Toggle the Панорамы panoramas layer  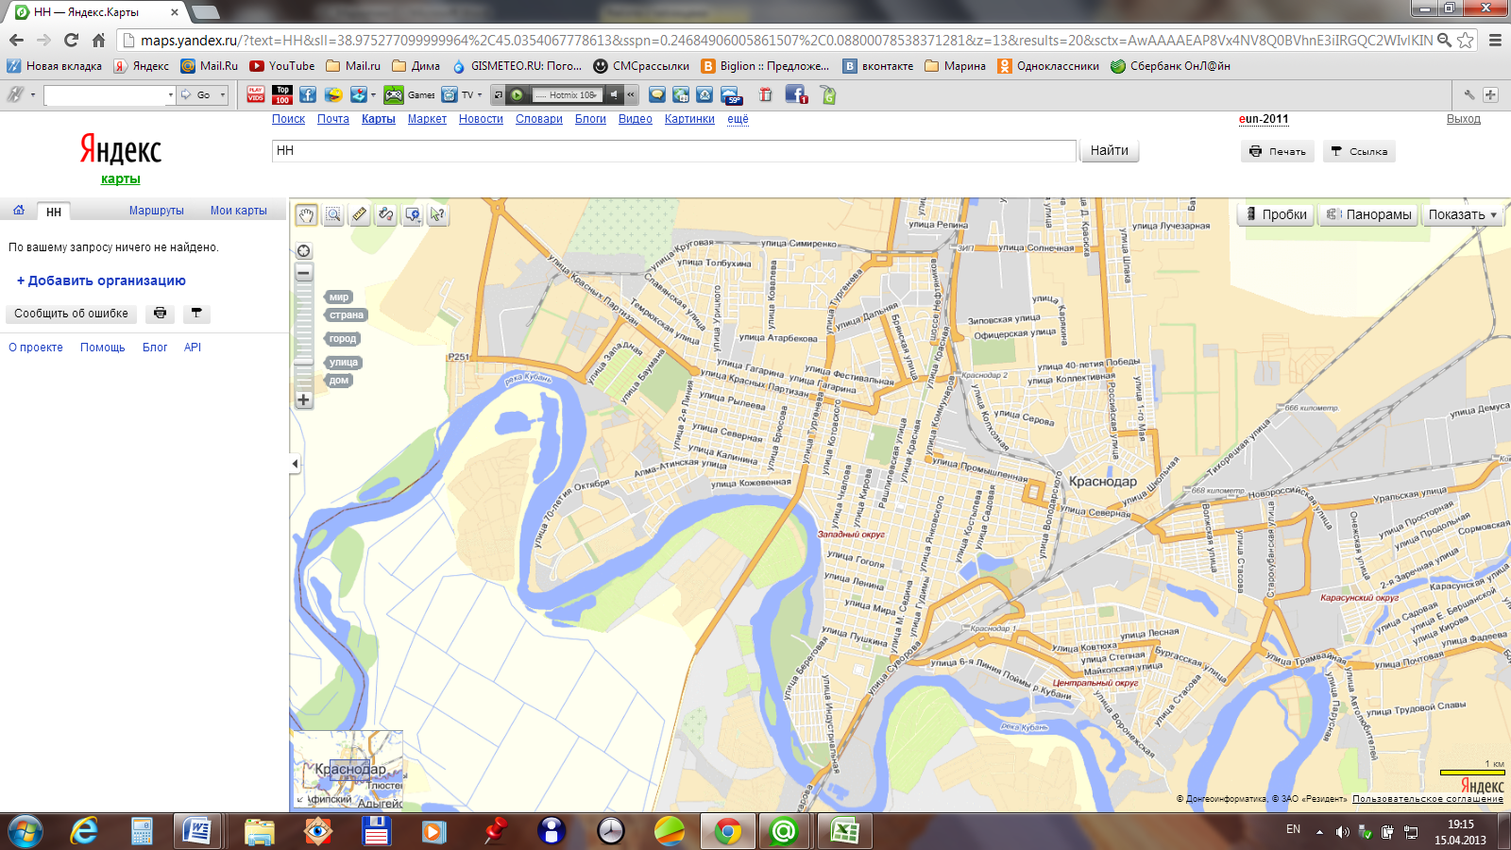coord(1368,214)
